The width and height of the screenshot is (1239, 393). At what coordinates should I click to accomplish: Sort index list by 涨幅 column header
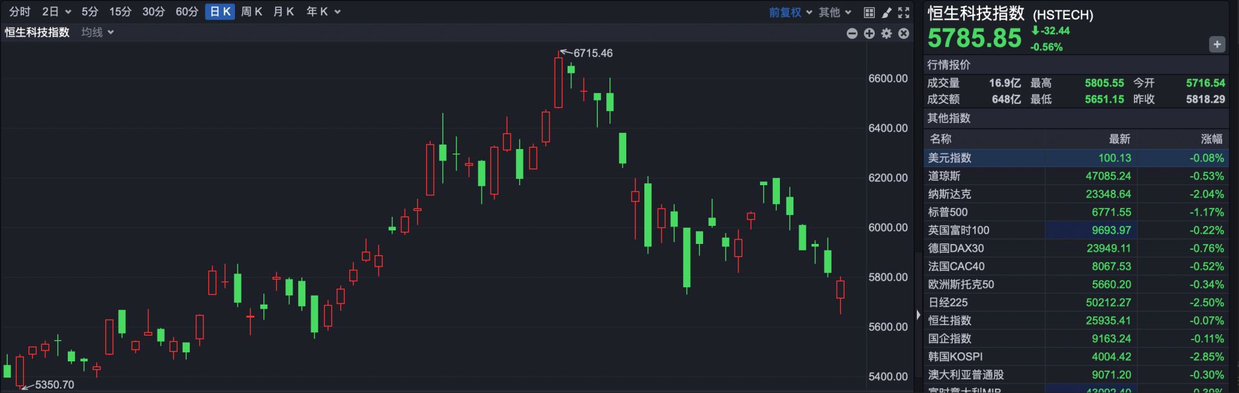pos(1211,139)
